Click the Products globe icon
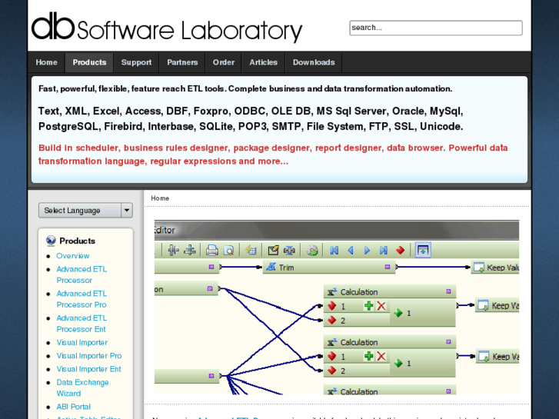This screenshot has height=419, width=559. tap(51, 241)
